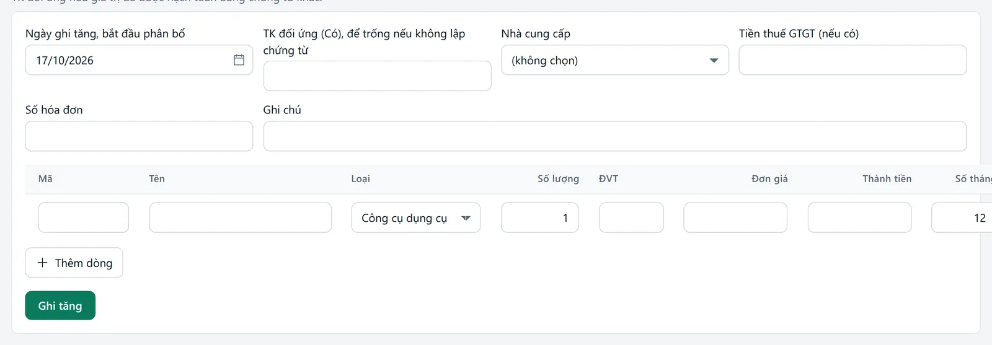Open the Nhà cung cấp dropdown
Viewport: 992px width, 345px height.
(615, 60)
